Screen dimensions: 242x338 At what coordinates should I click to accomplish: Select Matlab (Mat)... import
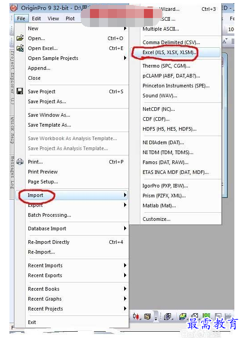(176, 206)
